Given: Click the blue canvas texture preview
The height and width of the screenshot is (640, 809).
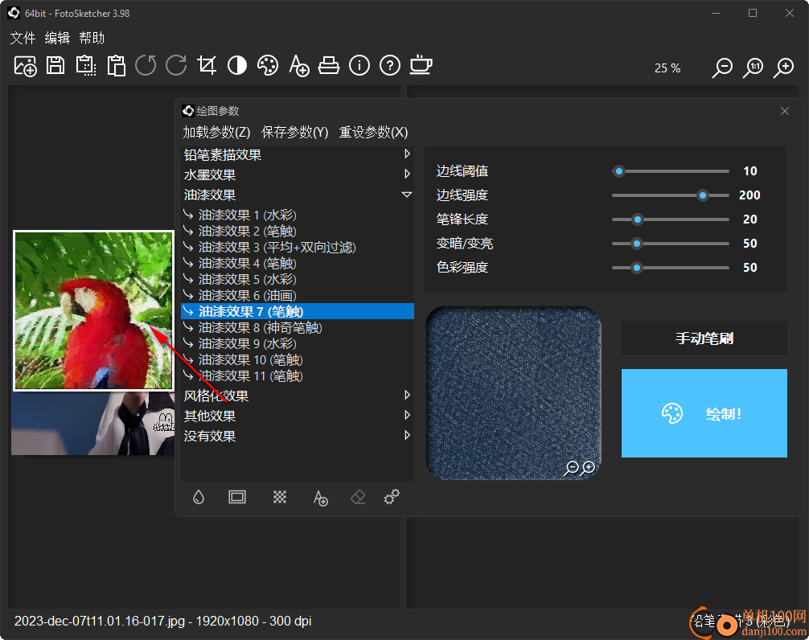Looking at the screenshot, I should tap(514, 393).
